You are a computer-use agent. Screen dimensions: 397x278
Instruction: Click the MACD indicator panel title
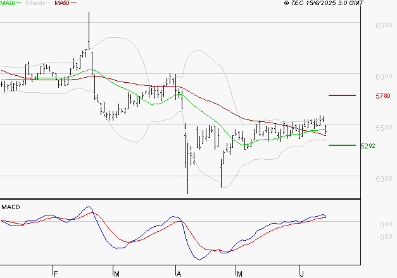(11, 207)
